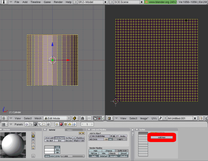Open the UVs menu in image editor
Image resolution: width=208 pixels, height=161 pixels.
pos(154,118)
